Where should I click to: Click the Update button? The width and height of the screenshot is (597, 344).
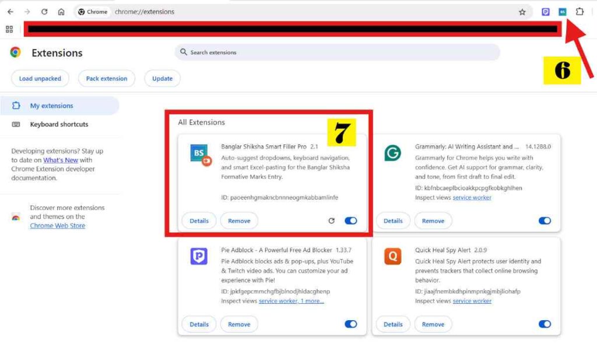click(x=162, y=79)
